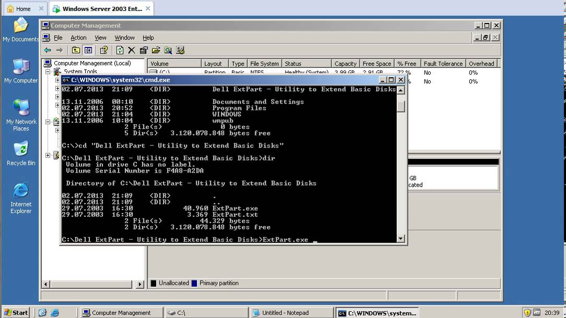Image resolution: width=566 pixels, height=318 pixels.
Task: Expand the Services and Applications plus box
Action: tap(48, 155)
